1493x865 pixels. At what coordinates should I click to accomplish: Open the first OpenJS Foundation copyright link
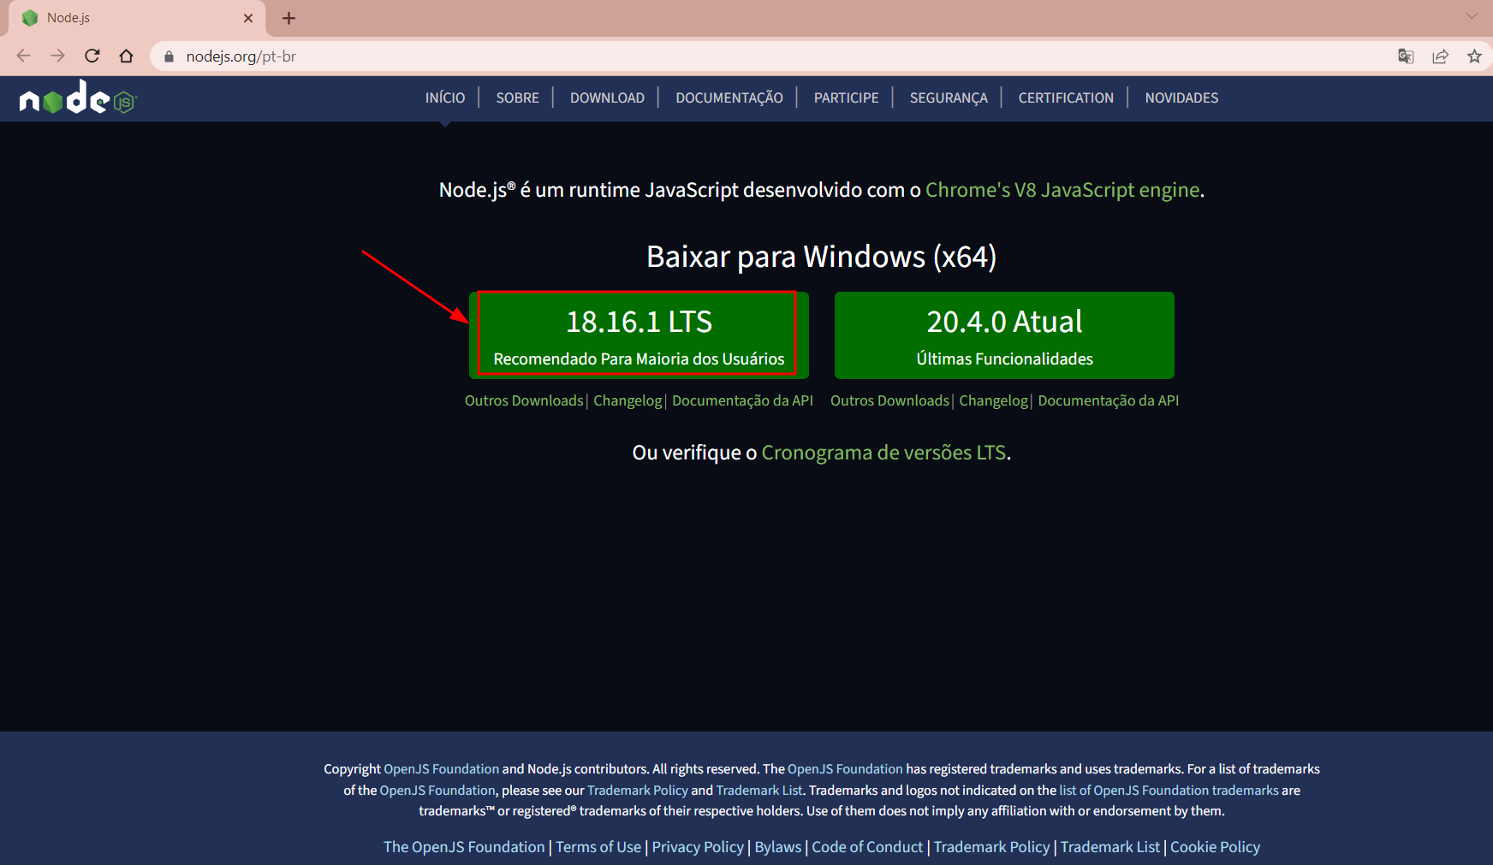(441, 769)
